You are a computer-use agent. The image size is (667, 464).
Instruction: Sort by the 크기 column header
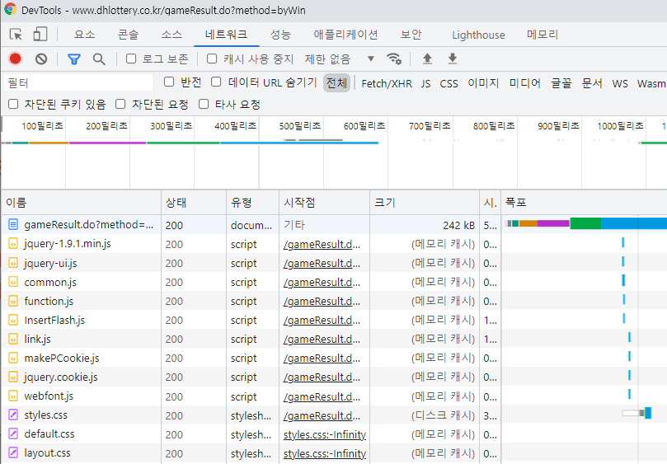424,203
